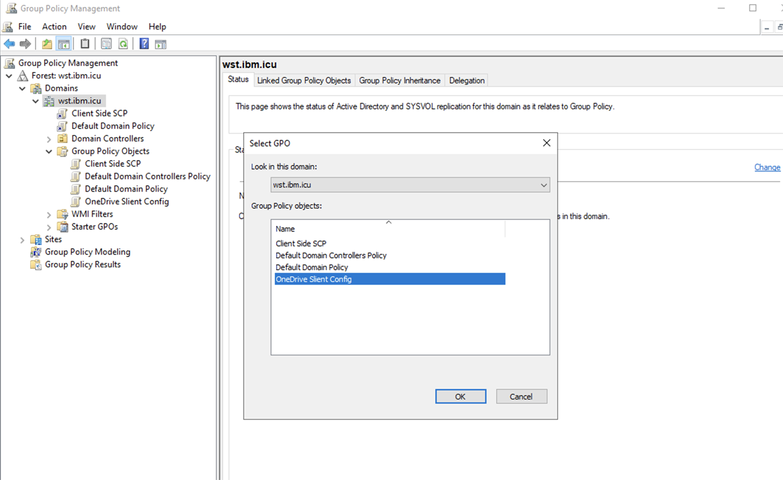Click the green Refresh toolbar icon
Image resolution: width=783 pixels, height=480 pixels.
123,44
